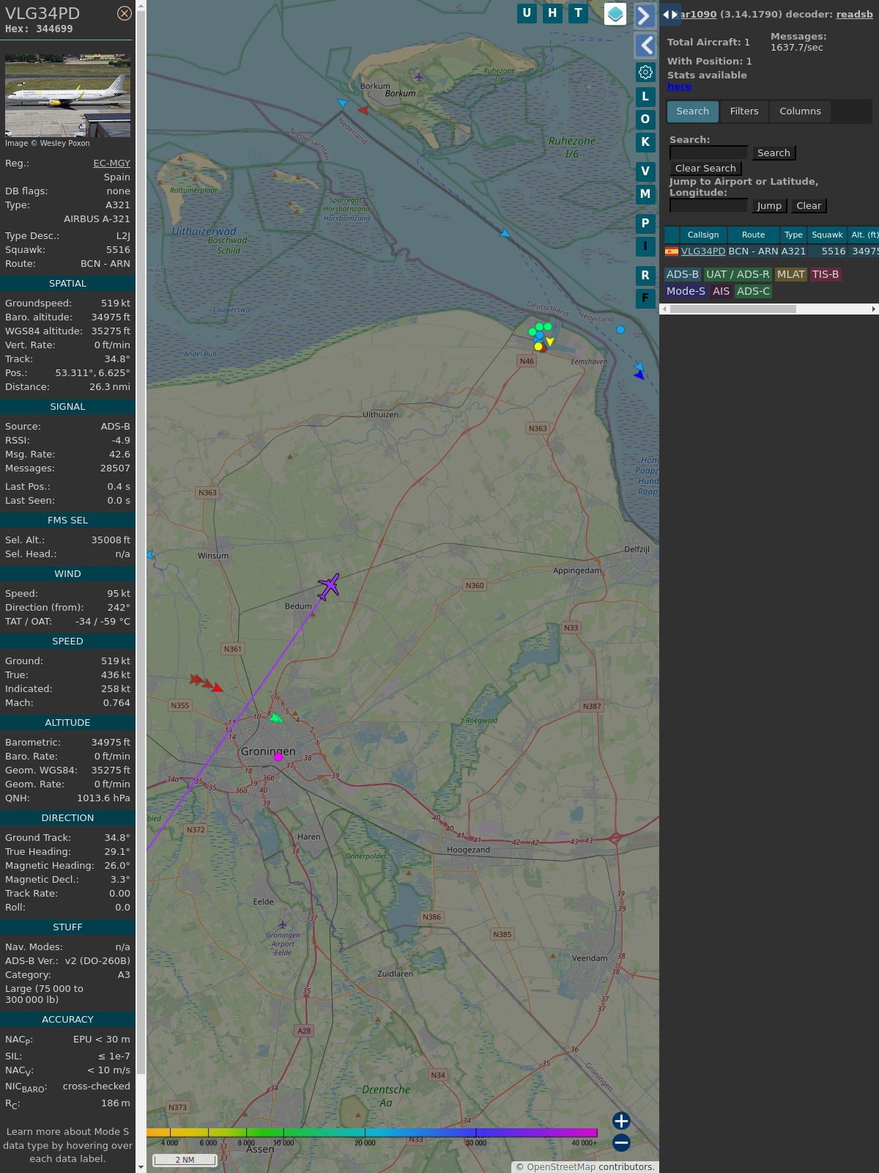879x1173 pixels.
Task: Open the map layers selector icon
Action: pos(615,14)
